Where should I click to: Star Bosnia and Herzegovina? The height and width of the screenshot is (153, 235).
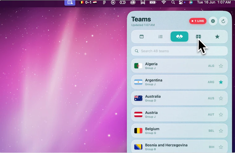[x=221, y=147]
